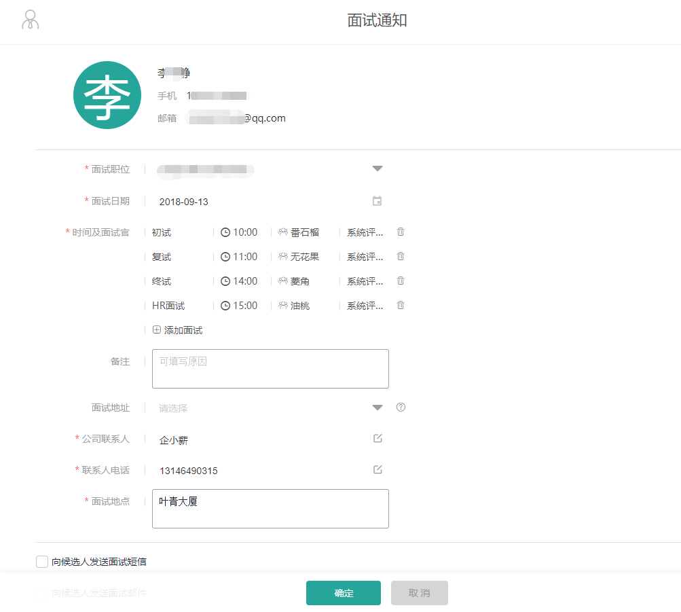Click the phone number 13146490315
Image resolution: width=681 pixels, height=612 pixels.
point(189,471)
